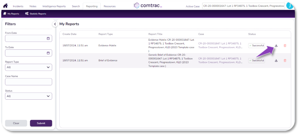Open the To Date calendar picker
This screenshot has width=299, height=135.
[x=48, y=53]
